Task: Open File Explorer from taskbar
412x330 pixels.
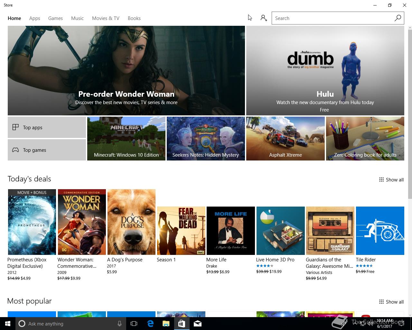Action: (166, 324)
